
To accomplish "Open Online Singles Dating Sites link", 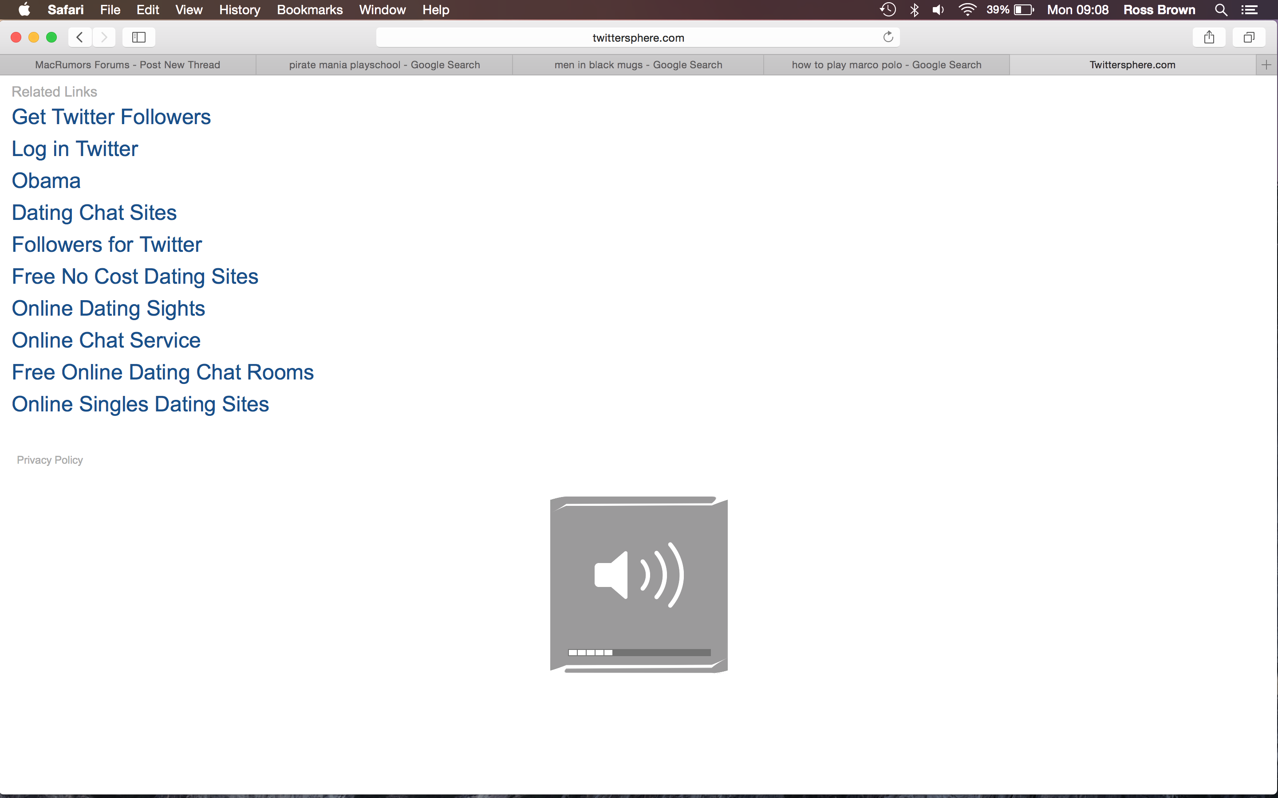I will click(141, 404).
